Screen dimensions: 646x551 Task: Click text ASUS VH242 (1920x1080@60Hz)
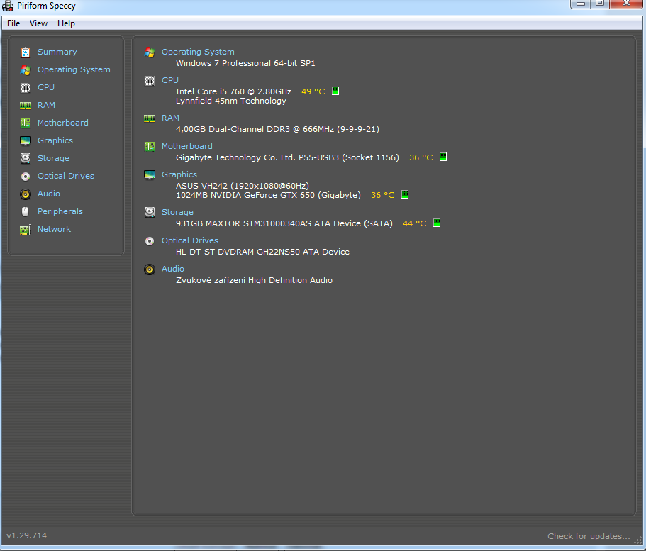point(243,186)
